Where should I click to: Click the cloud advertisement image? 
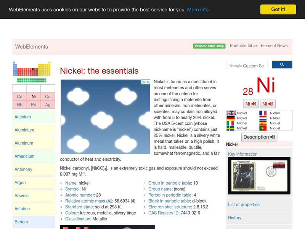click(x=105, y=117)
